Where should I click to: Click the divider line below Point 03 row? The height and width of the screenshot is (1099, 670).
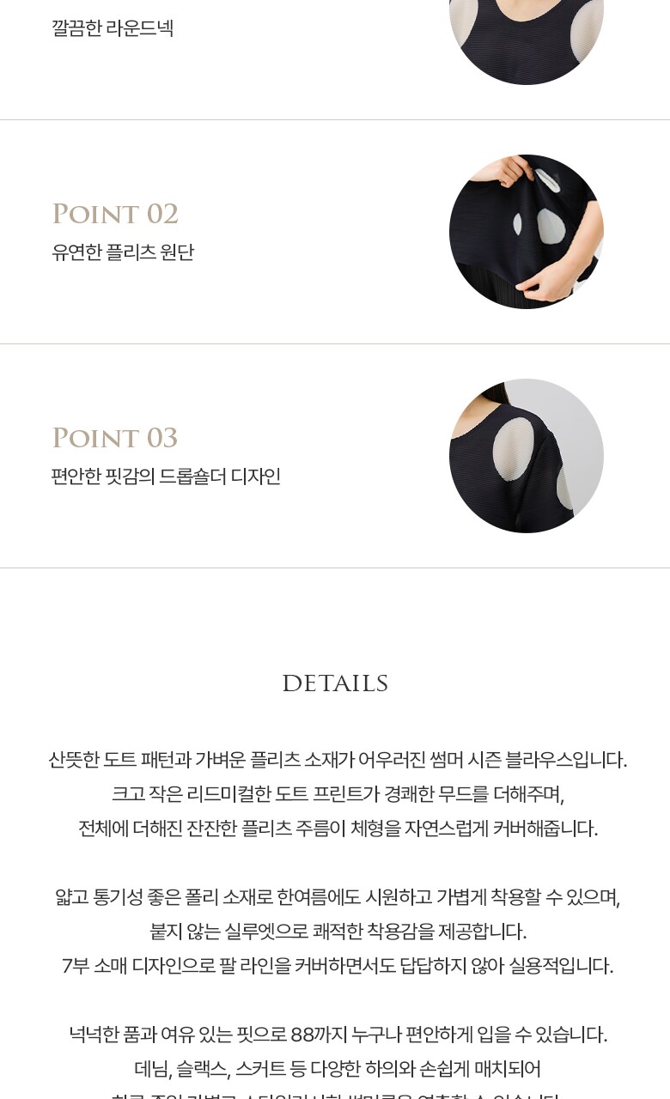pos(335,568)
